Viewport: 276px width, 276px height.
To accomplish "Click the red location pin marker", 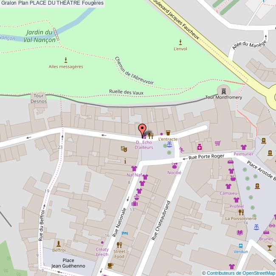I will pyautogui.click(x=142, y=129).
